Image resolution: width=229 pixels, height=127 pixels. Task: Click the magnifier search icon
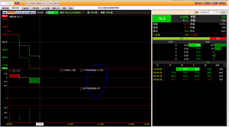9,3
